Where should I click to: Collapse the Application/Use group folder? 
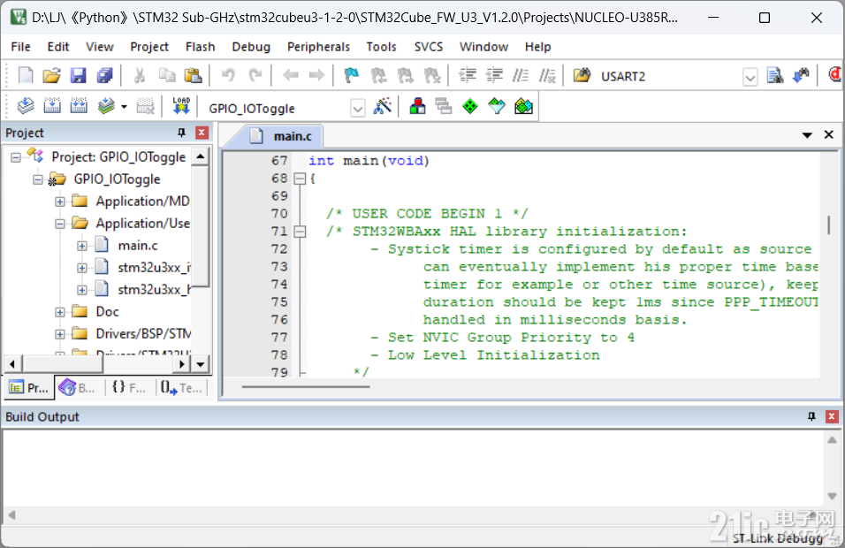click(x=60, y=224)
